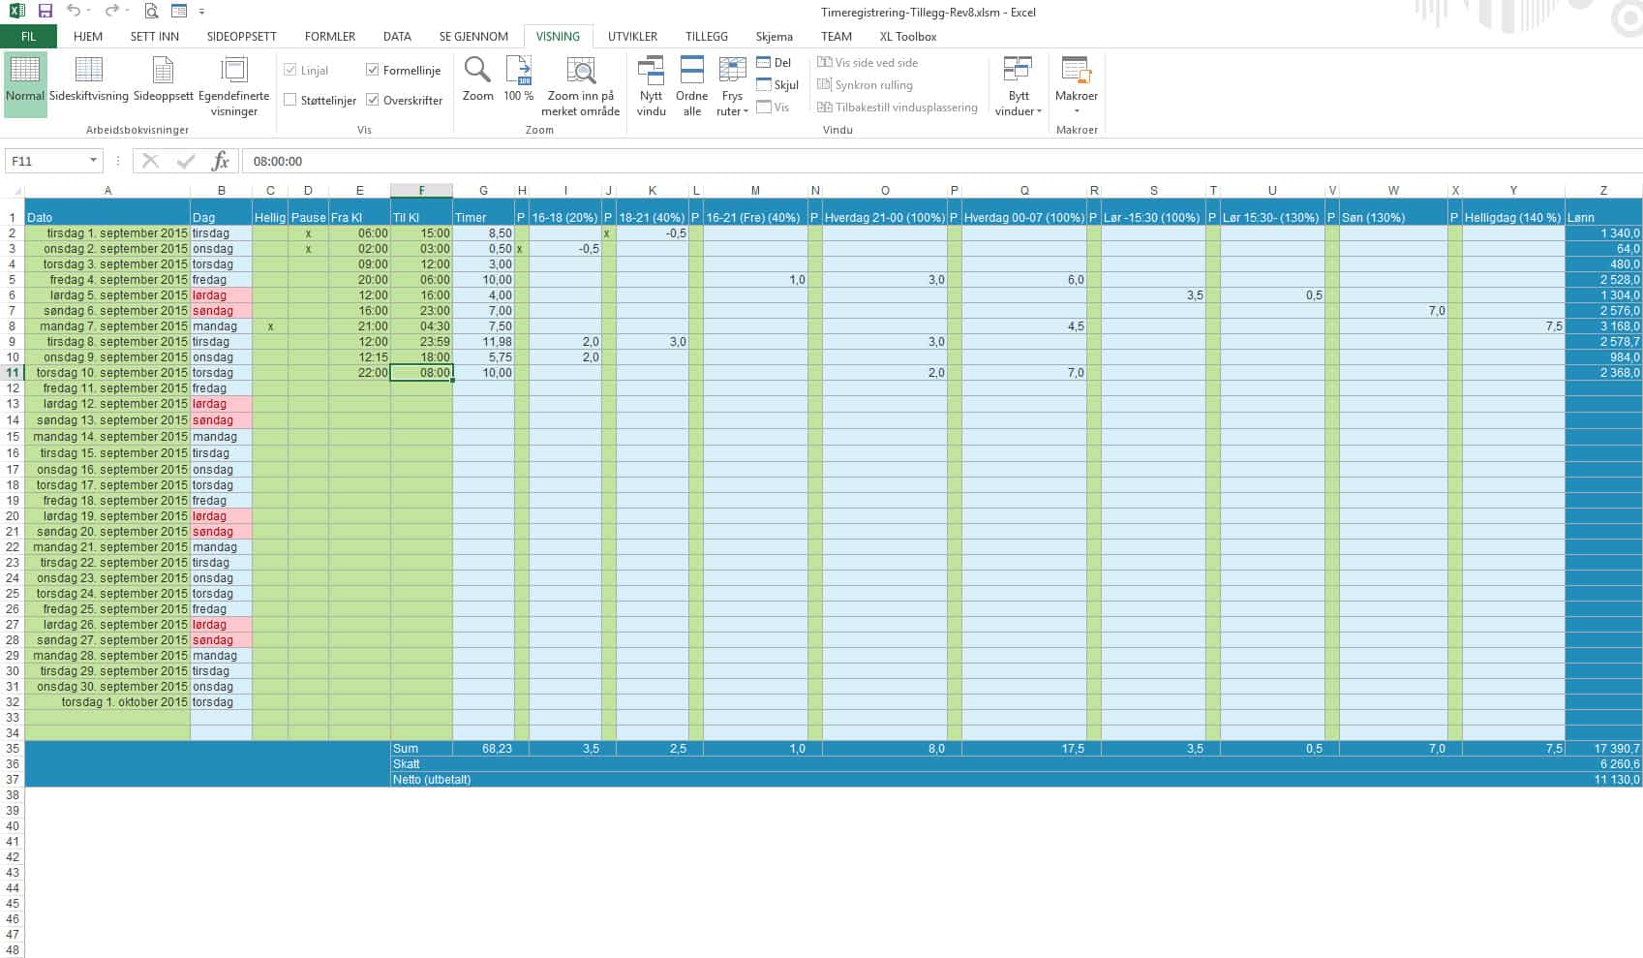The height and width of the screenshot is (958, 1643).
Task: Toggle the Formellinje checkbox
Action: 372,69
